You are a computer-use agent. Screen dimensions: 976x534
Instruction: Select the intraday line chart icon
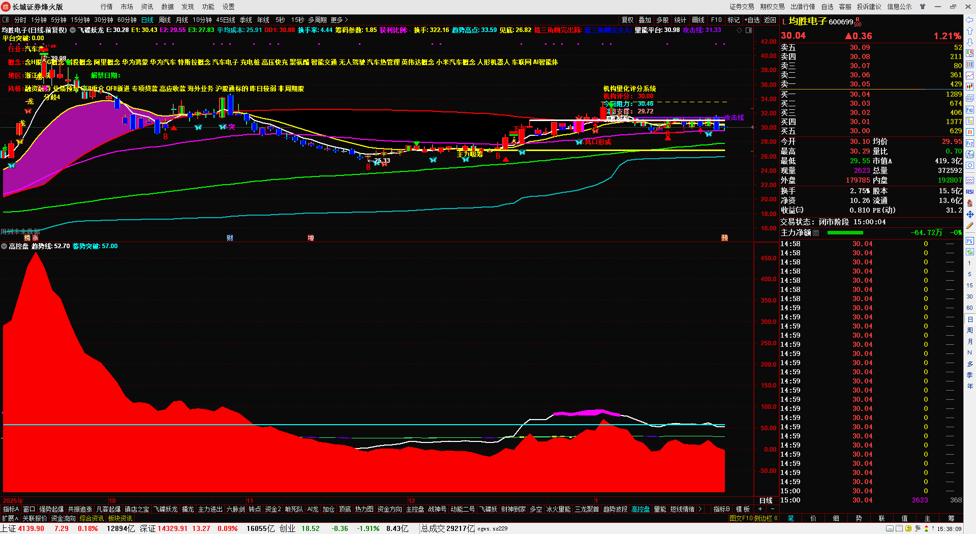pos(970,76)
